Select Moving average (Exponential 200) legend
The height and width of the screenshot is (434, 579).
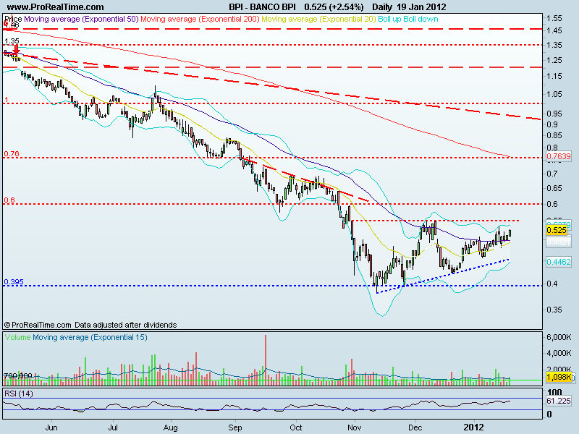[x=200, y=19]
